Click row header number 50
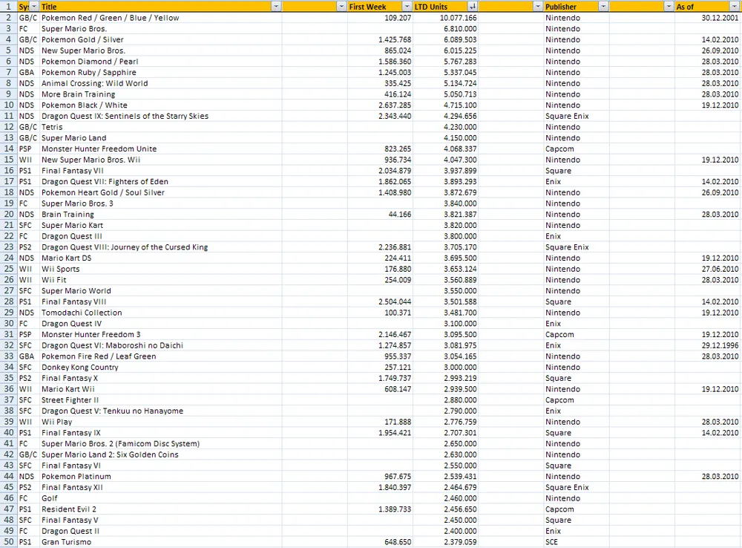 point(8,542)
